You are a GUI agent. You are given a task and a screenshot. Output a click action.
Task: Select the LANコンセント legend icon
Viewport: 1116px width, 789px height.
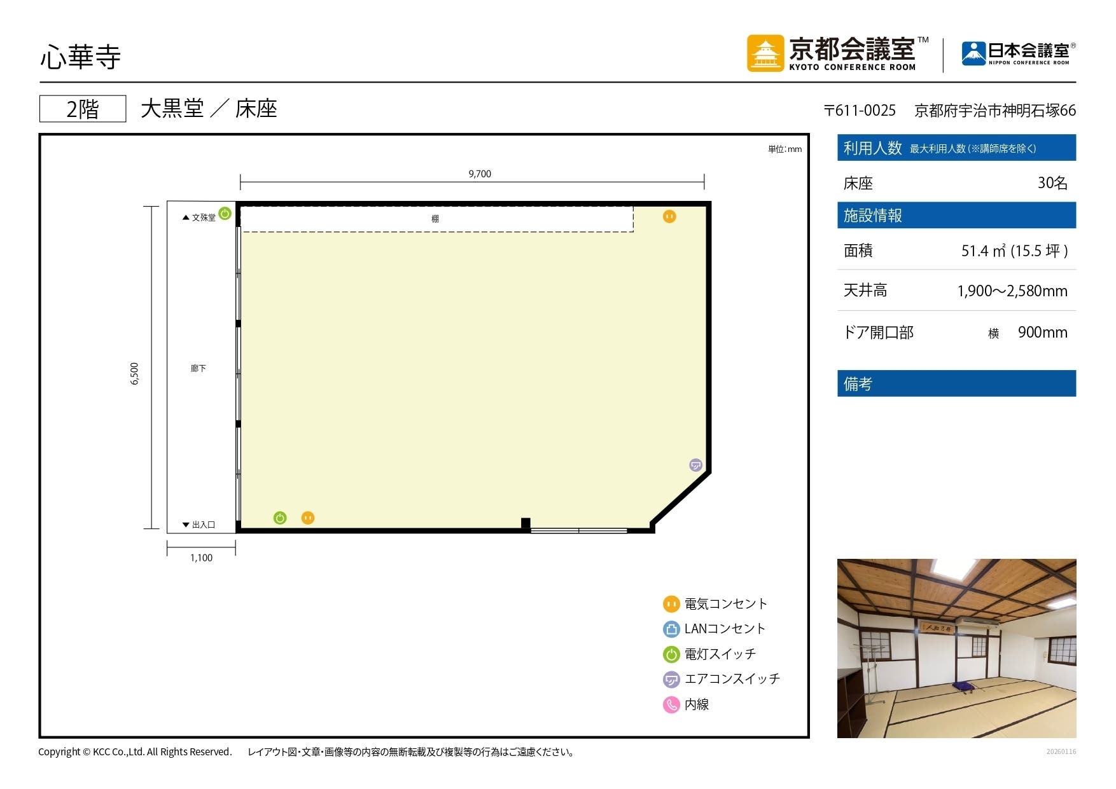point(671,629)
